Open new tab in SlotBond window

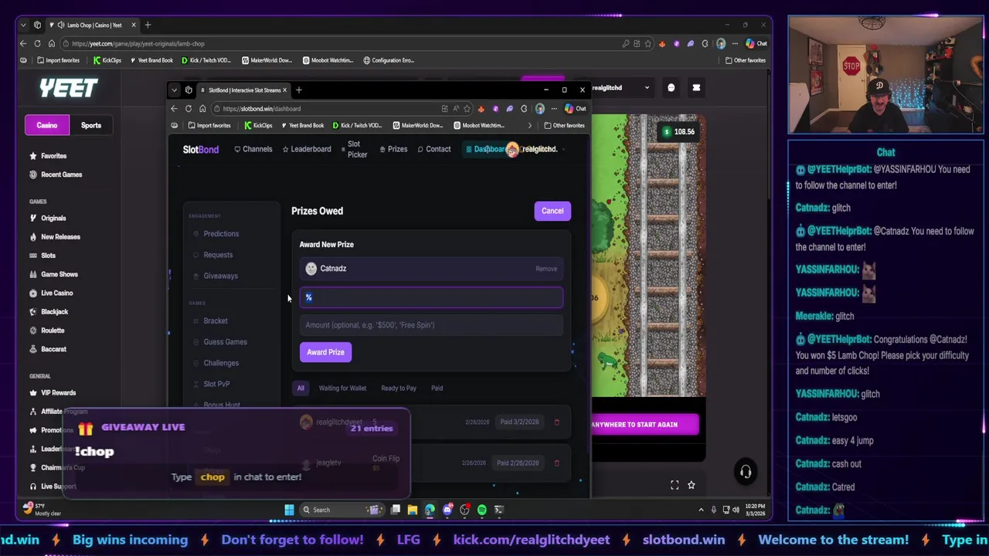(x=299, y=90)
